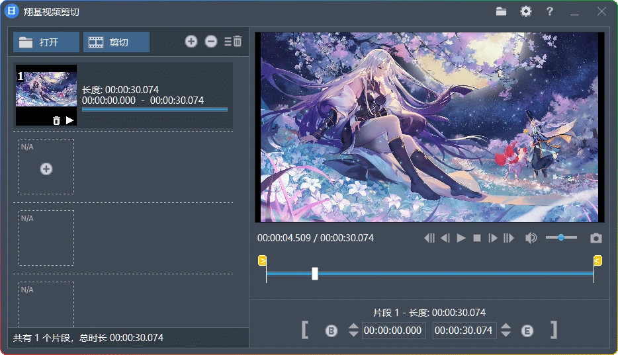The image size is (618, 355).
Task: Click the yellow start marker on the timeline
Action: pyautogui.click(x=263, y=260)
